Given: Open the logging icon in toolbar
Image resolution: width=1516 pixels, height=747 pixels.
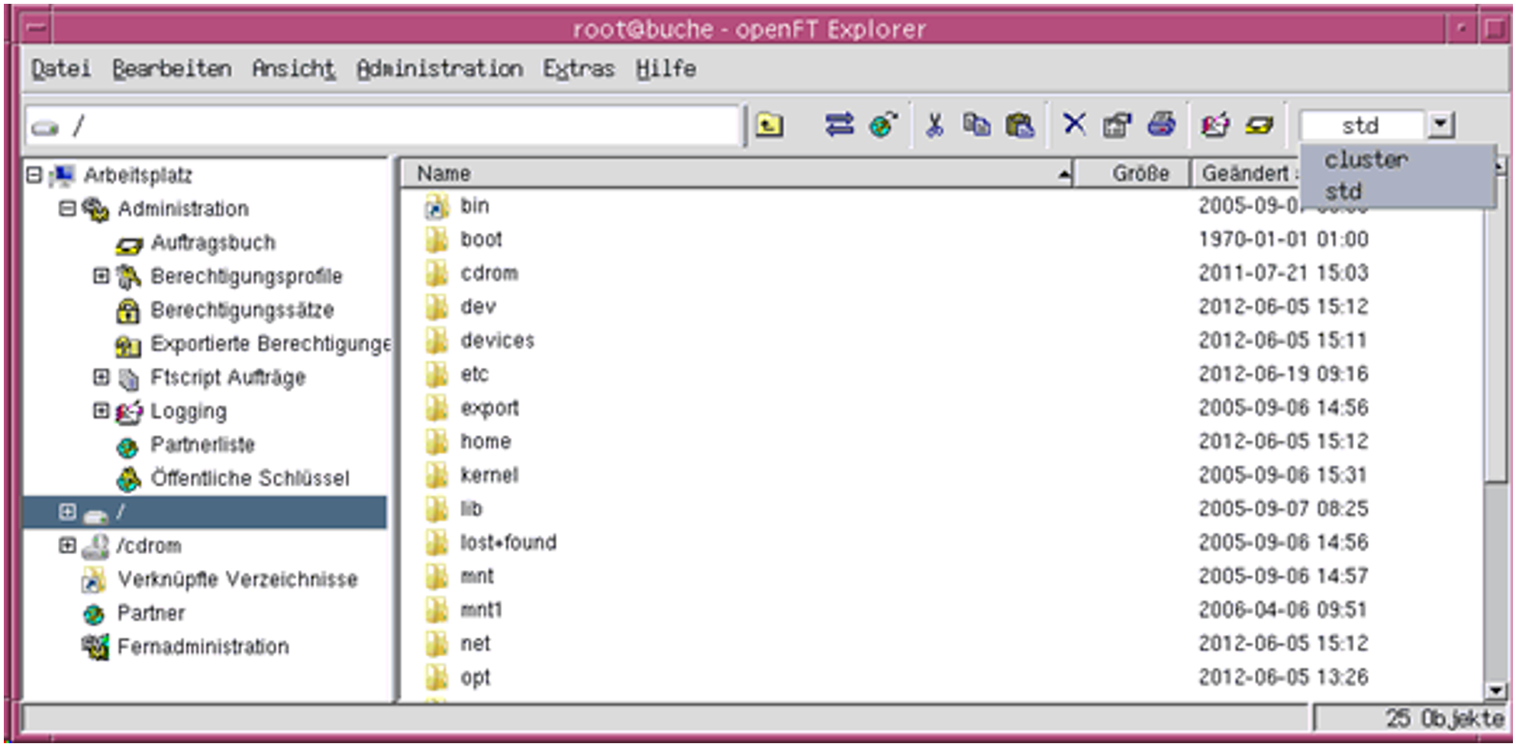Looking at the screenshot, I should coord(1215,124).
